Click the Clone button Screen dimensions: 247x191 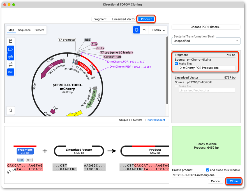click(x=234, y=181)
